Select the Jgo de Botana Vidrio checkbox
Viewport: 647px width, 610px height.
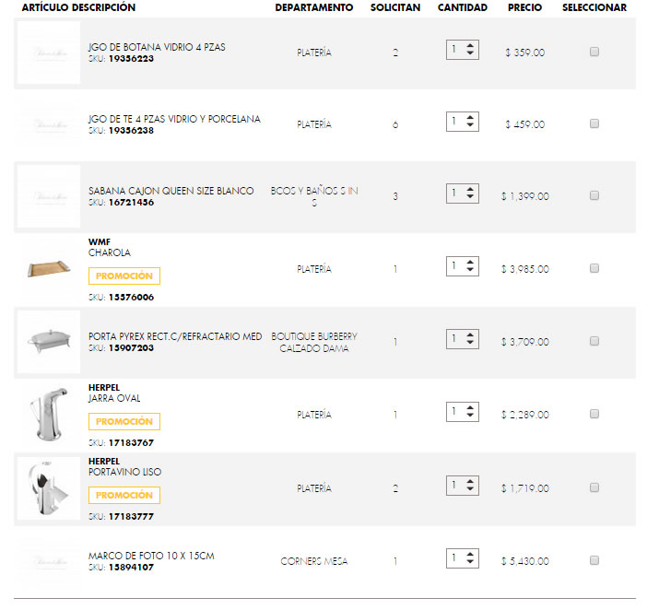point(594,52)
